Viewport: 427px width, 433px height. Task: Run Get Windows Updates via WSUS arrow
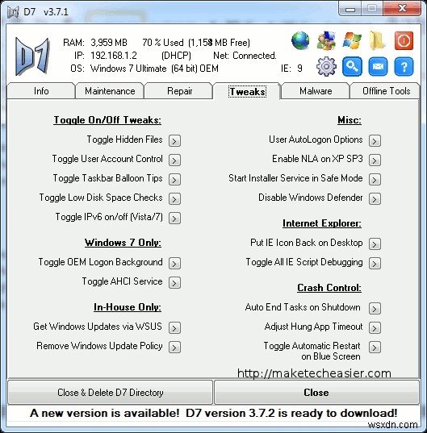[x=174, y=328]
